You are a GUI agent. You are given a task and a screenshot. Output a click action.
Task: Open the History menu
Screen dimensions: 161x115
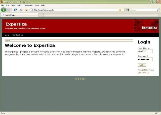point(20,5)
